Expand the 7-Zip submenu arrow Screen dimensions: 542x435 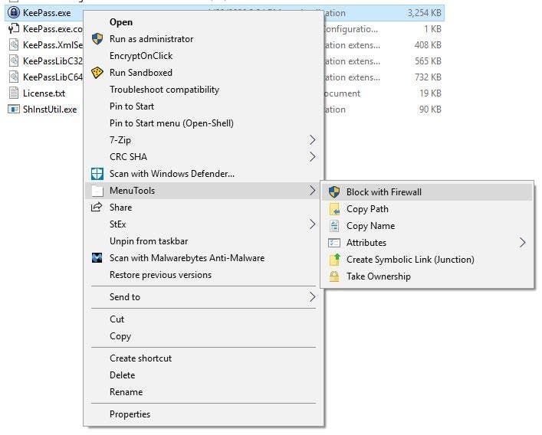[x=312, y=140]
